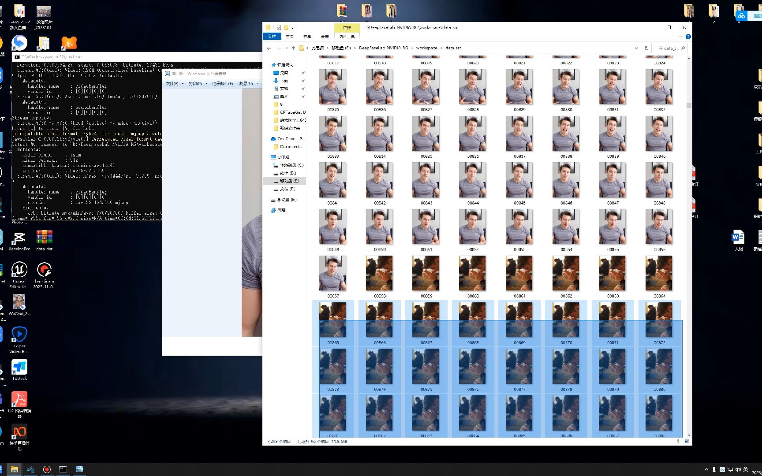Click Bandicam record icon in taskbar
The height and width of the screenshot is (476, 762).
pos(47,469)
